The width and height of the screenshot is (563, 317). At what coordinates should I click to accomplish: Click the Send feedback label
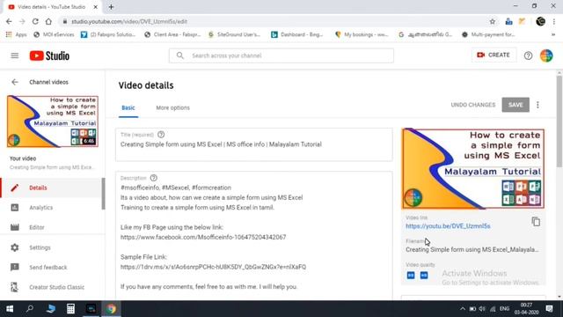click(48, 268)
